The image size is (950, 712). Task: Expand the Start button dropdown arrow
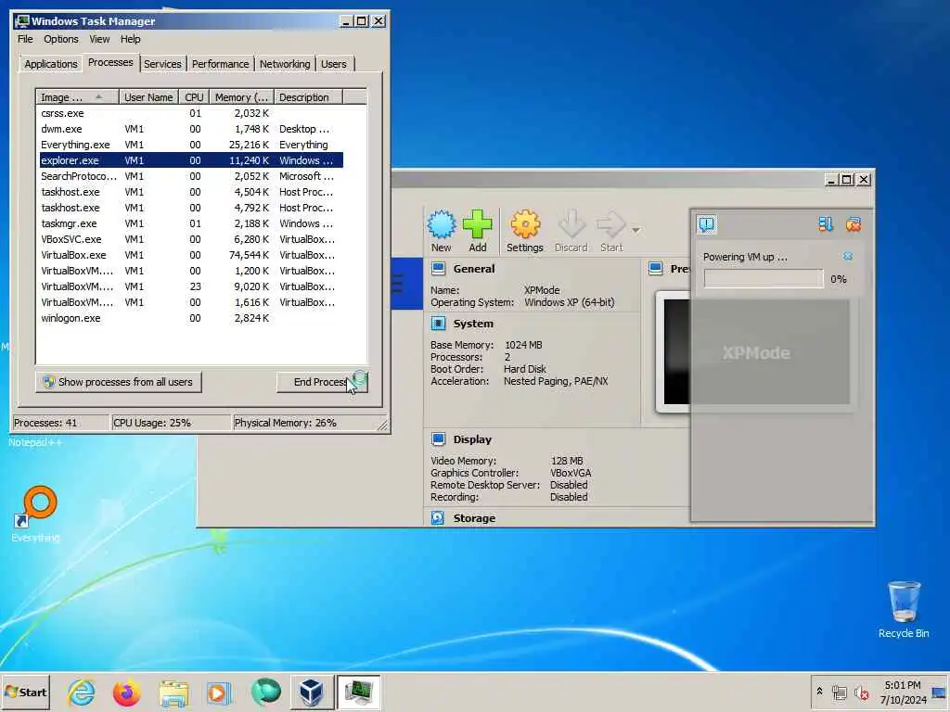(635, 230)
